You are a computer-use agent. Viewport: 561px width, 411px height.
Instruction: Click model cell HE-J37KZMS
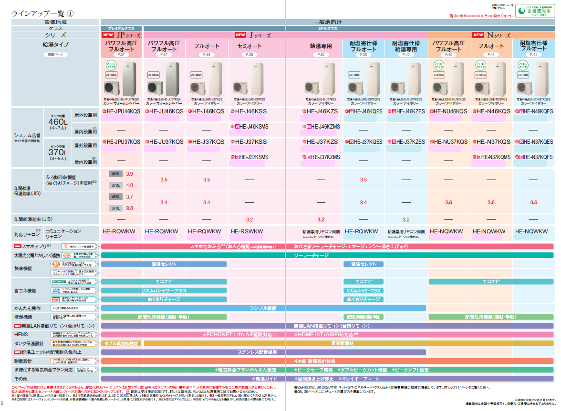(321, 157)
